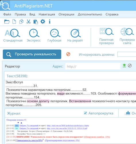
Task: Select Стандартная check mode
Action: (x=13, y=36)
